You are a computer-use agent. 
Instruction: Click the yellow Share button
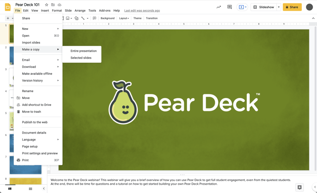[x=292, y=7]
